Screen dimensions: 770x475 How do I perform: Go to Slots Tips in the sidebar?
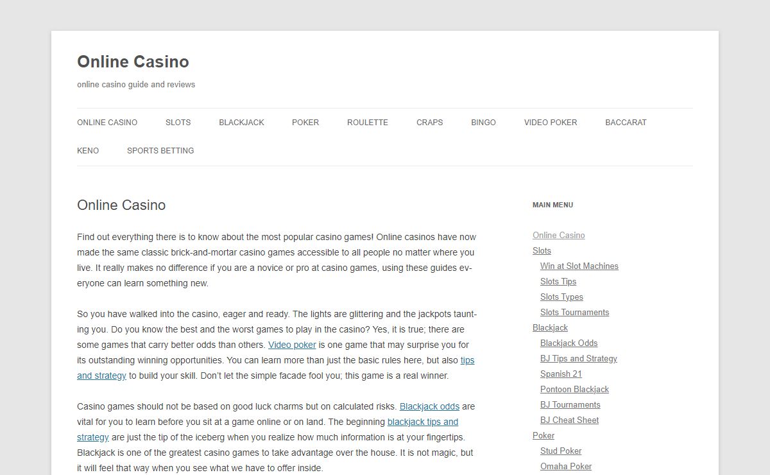558,282
